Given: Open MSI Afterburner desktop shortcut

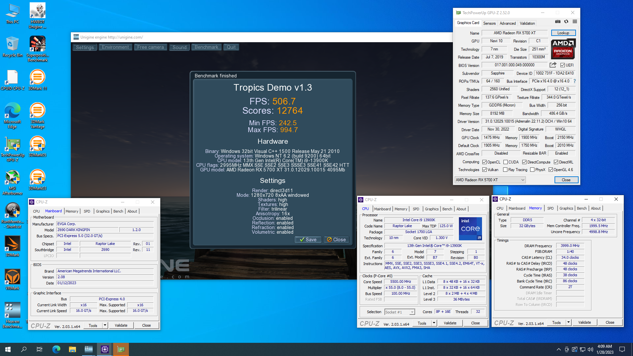Looking at the screenshot, I should (12, 182).
